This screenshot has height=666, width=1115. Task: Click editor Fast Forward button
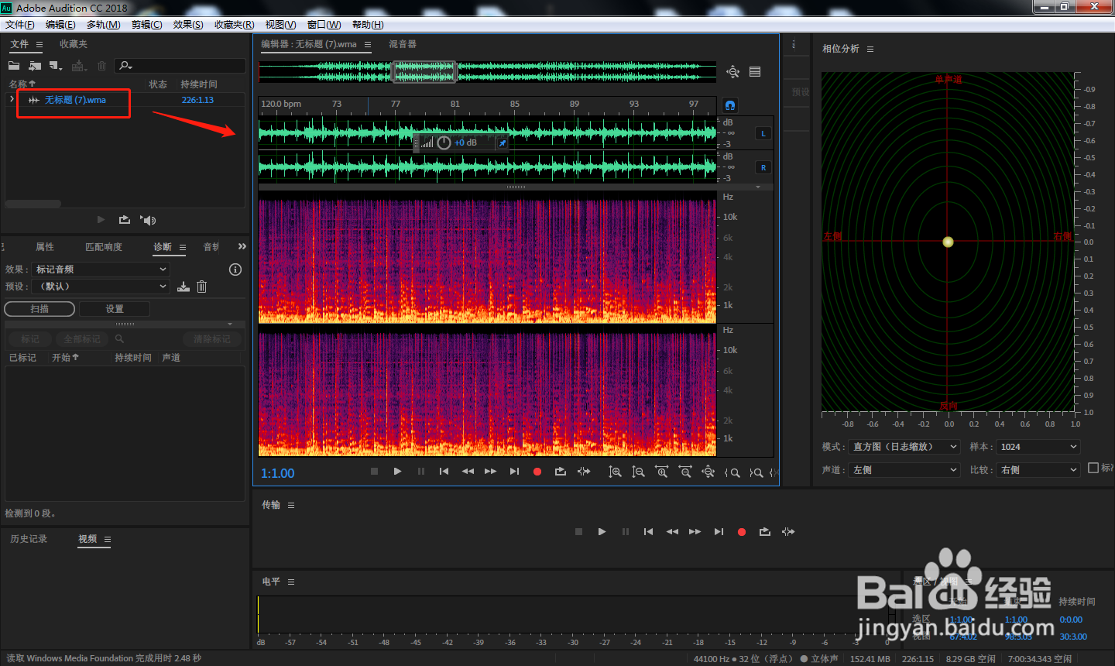coord(490,471)
